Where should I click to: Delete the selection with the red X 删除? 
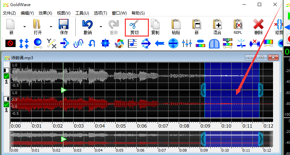click(258, 27)
